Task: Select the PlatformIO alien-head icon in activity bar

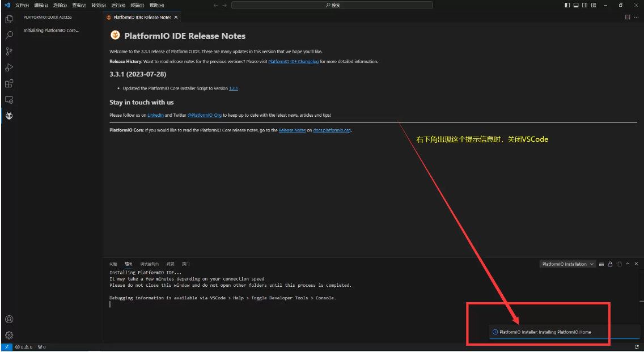Action: (x=9, y=116)
